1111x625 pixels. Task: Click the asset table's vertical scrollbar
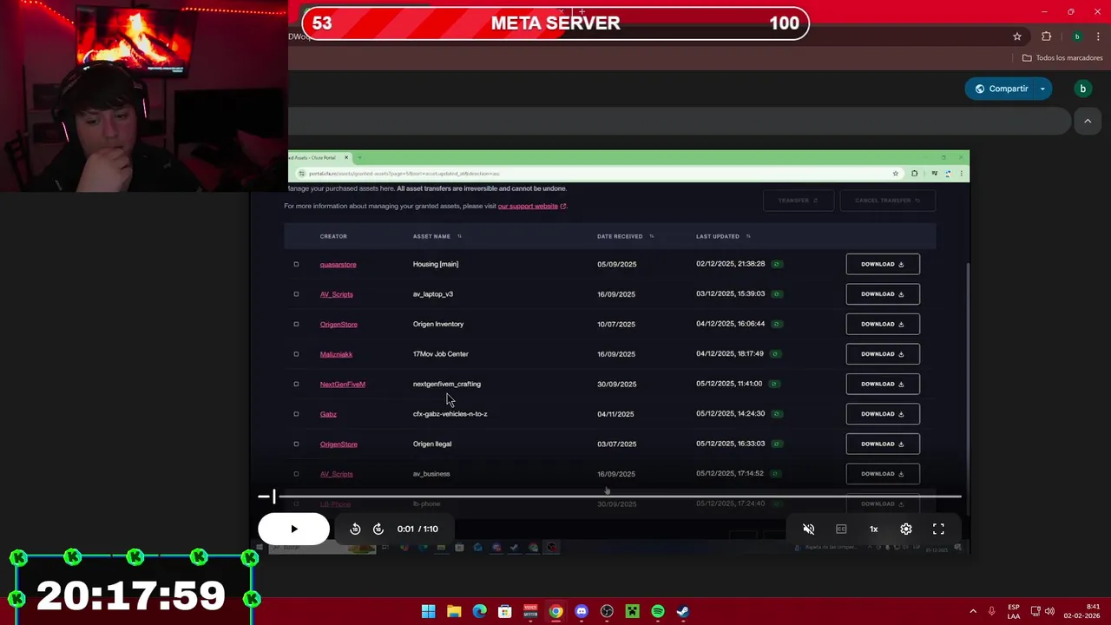click(x=967, y=347)
